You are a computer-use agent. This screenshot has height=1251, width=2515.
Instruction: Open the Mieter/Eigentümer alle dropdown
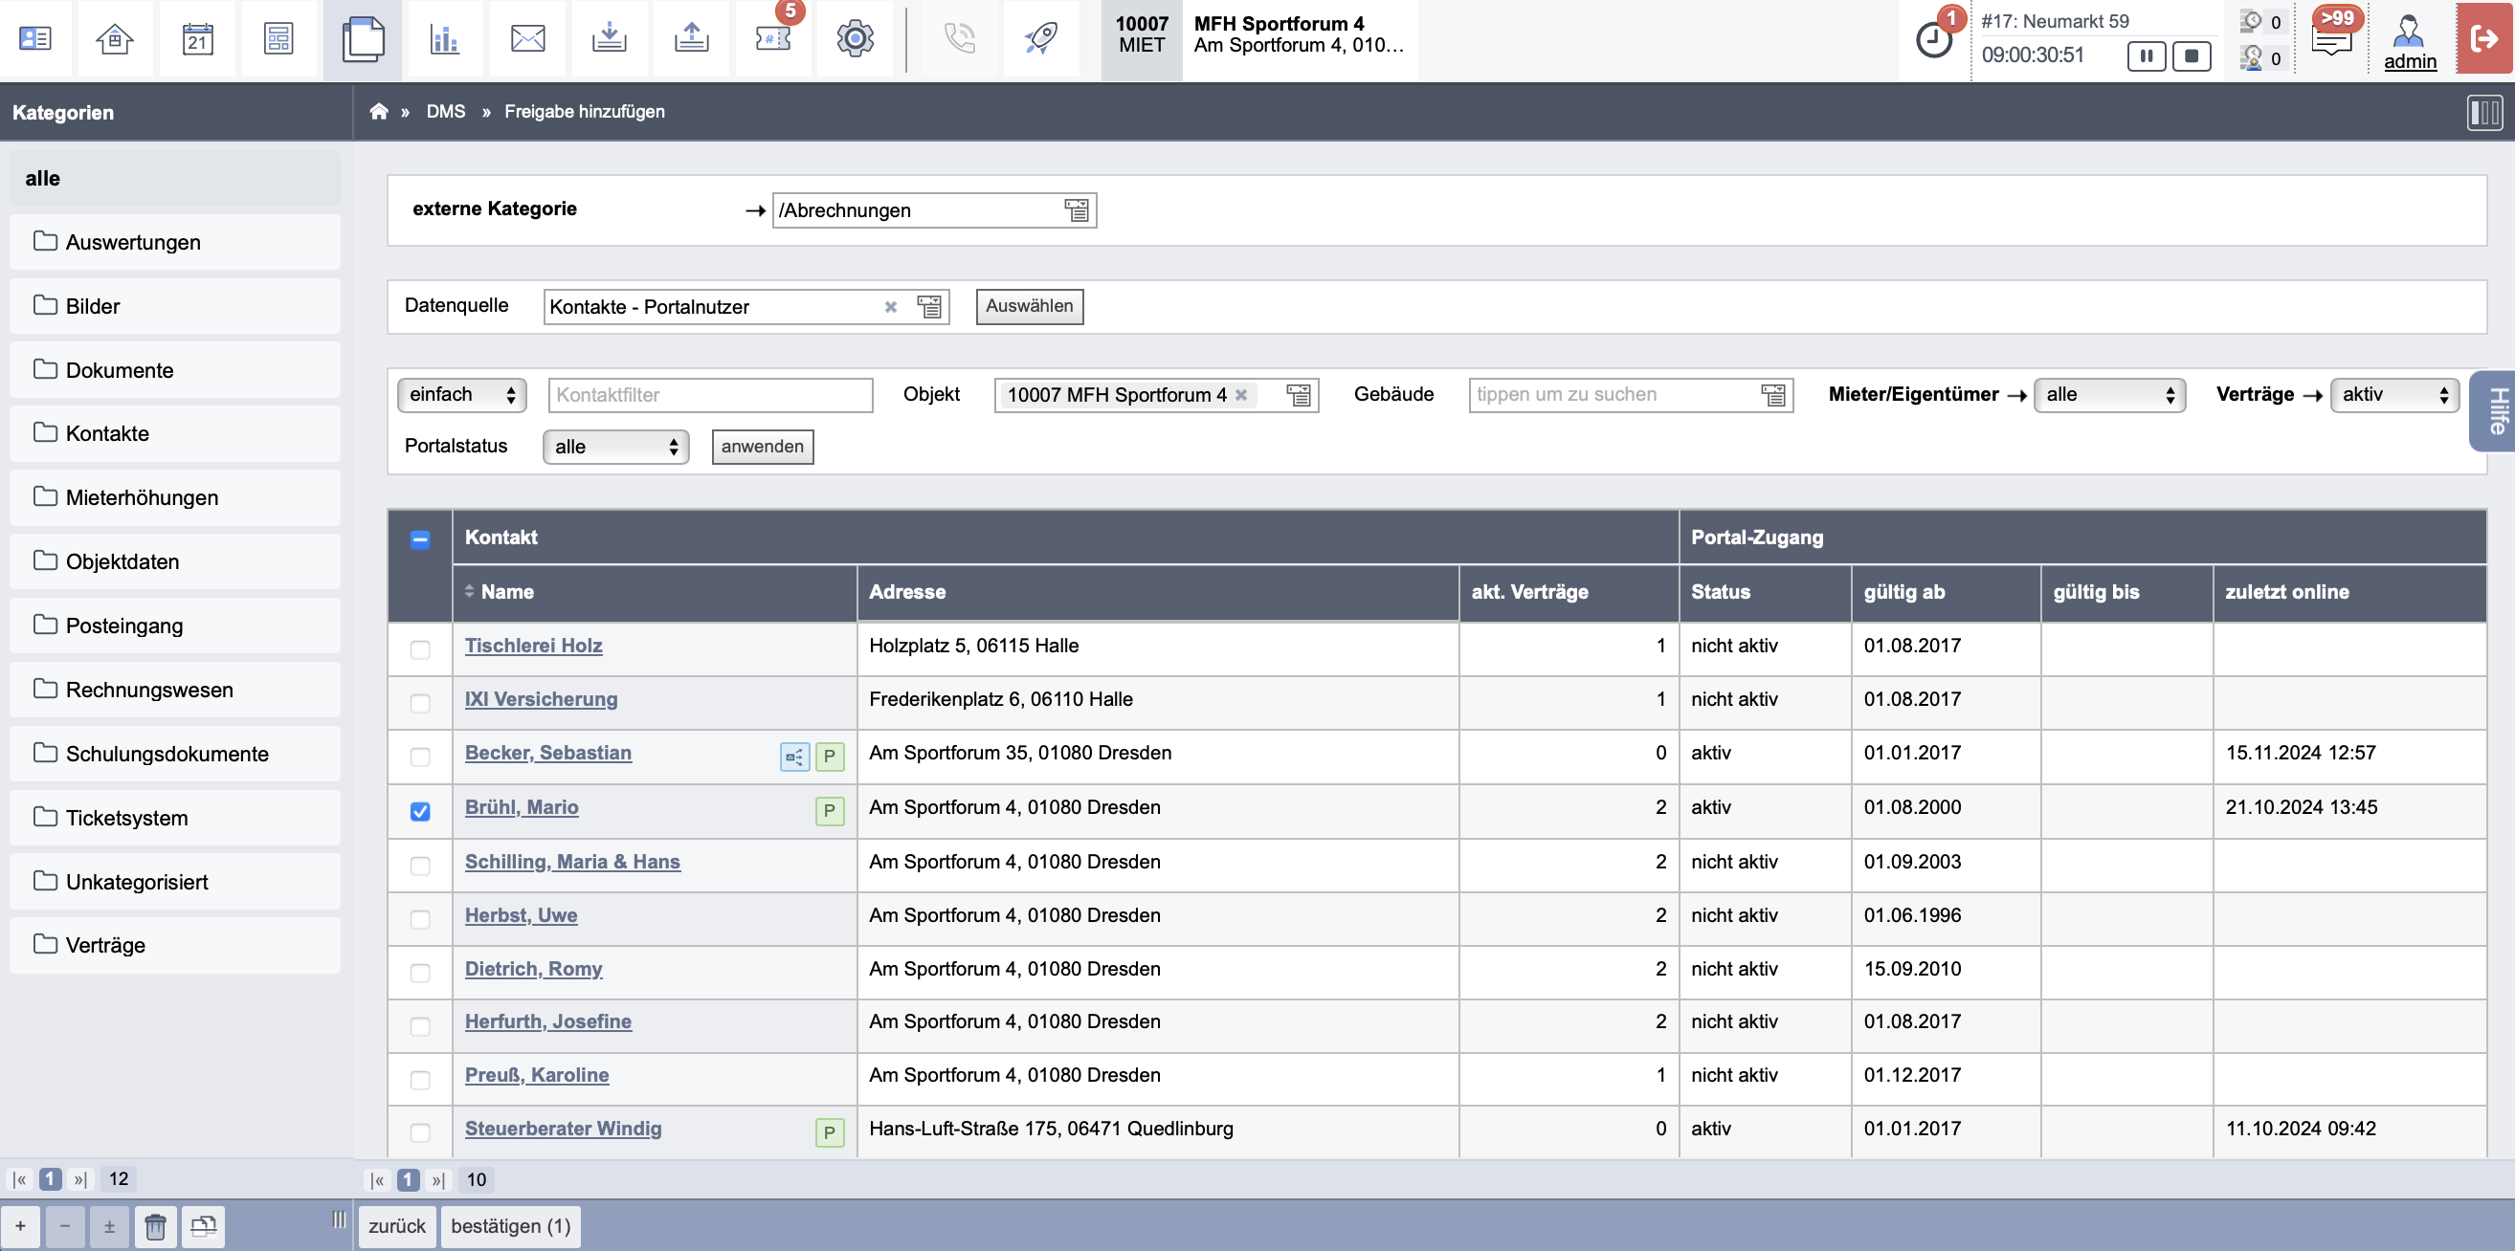point(2109,395)
